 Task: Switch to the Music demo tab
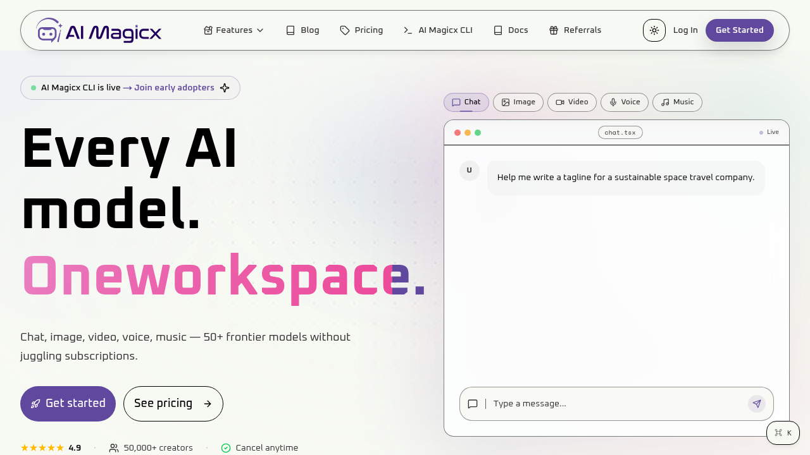tap(677, 102)
